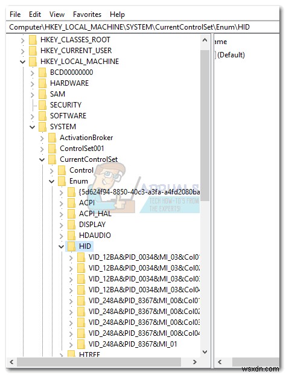Image resolution: width=286 pixels, height=375 pixels.
Task: Expand the HDAUDIO key
Action: (x=62, y=236)
